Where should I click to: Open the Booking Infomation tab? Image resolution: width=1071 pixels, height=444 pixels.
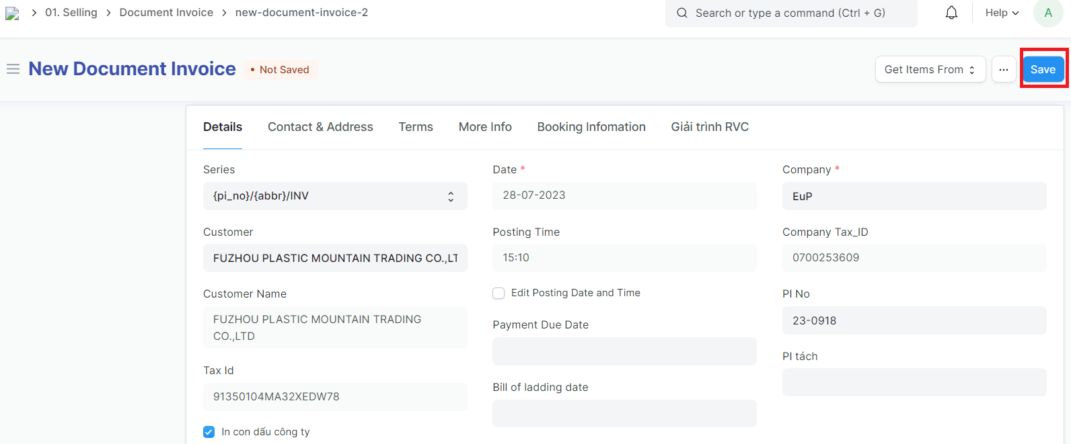[591, 127]
